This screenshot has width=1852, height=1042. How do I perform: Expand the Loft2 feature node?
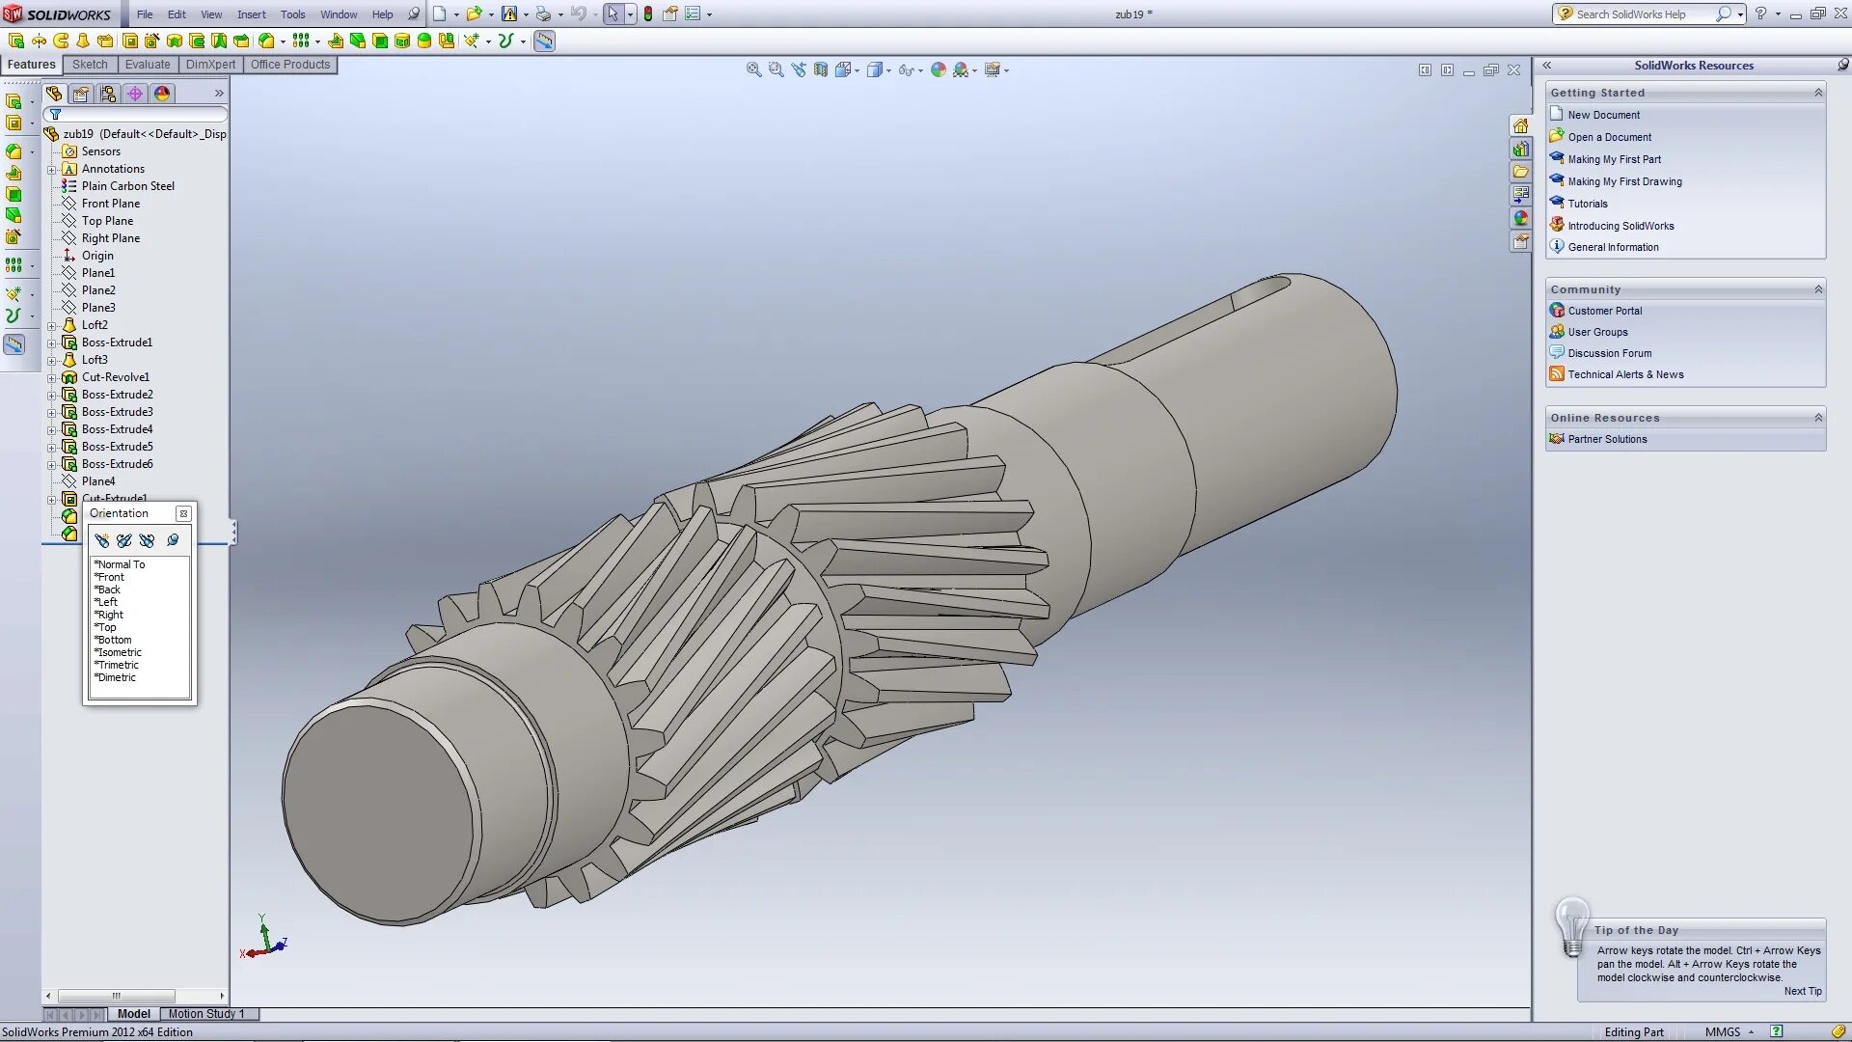(x=52, y=326)
